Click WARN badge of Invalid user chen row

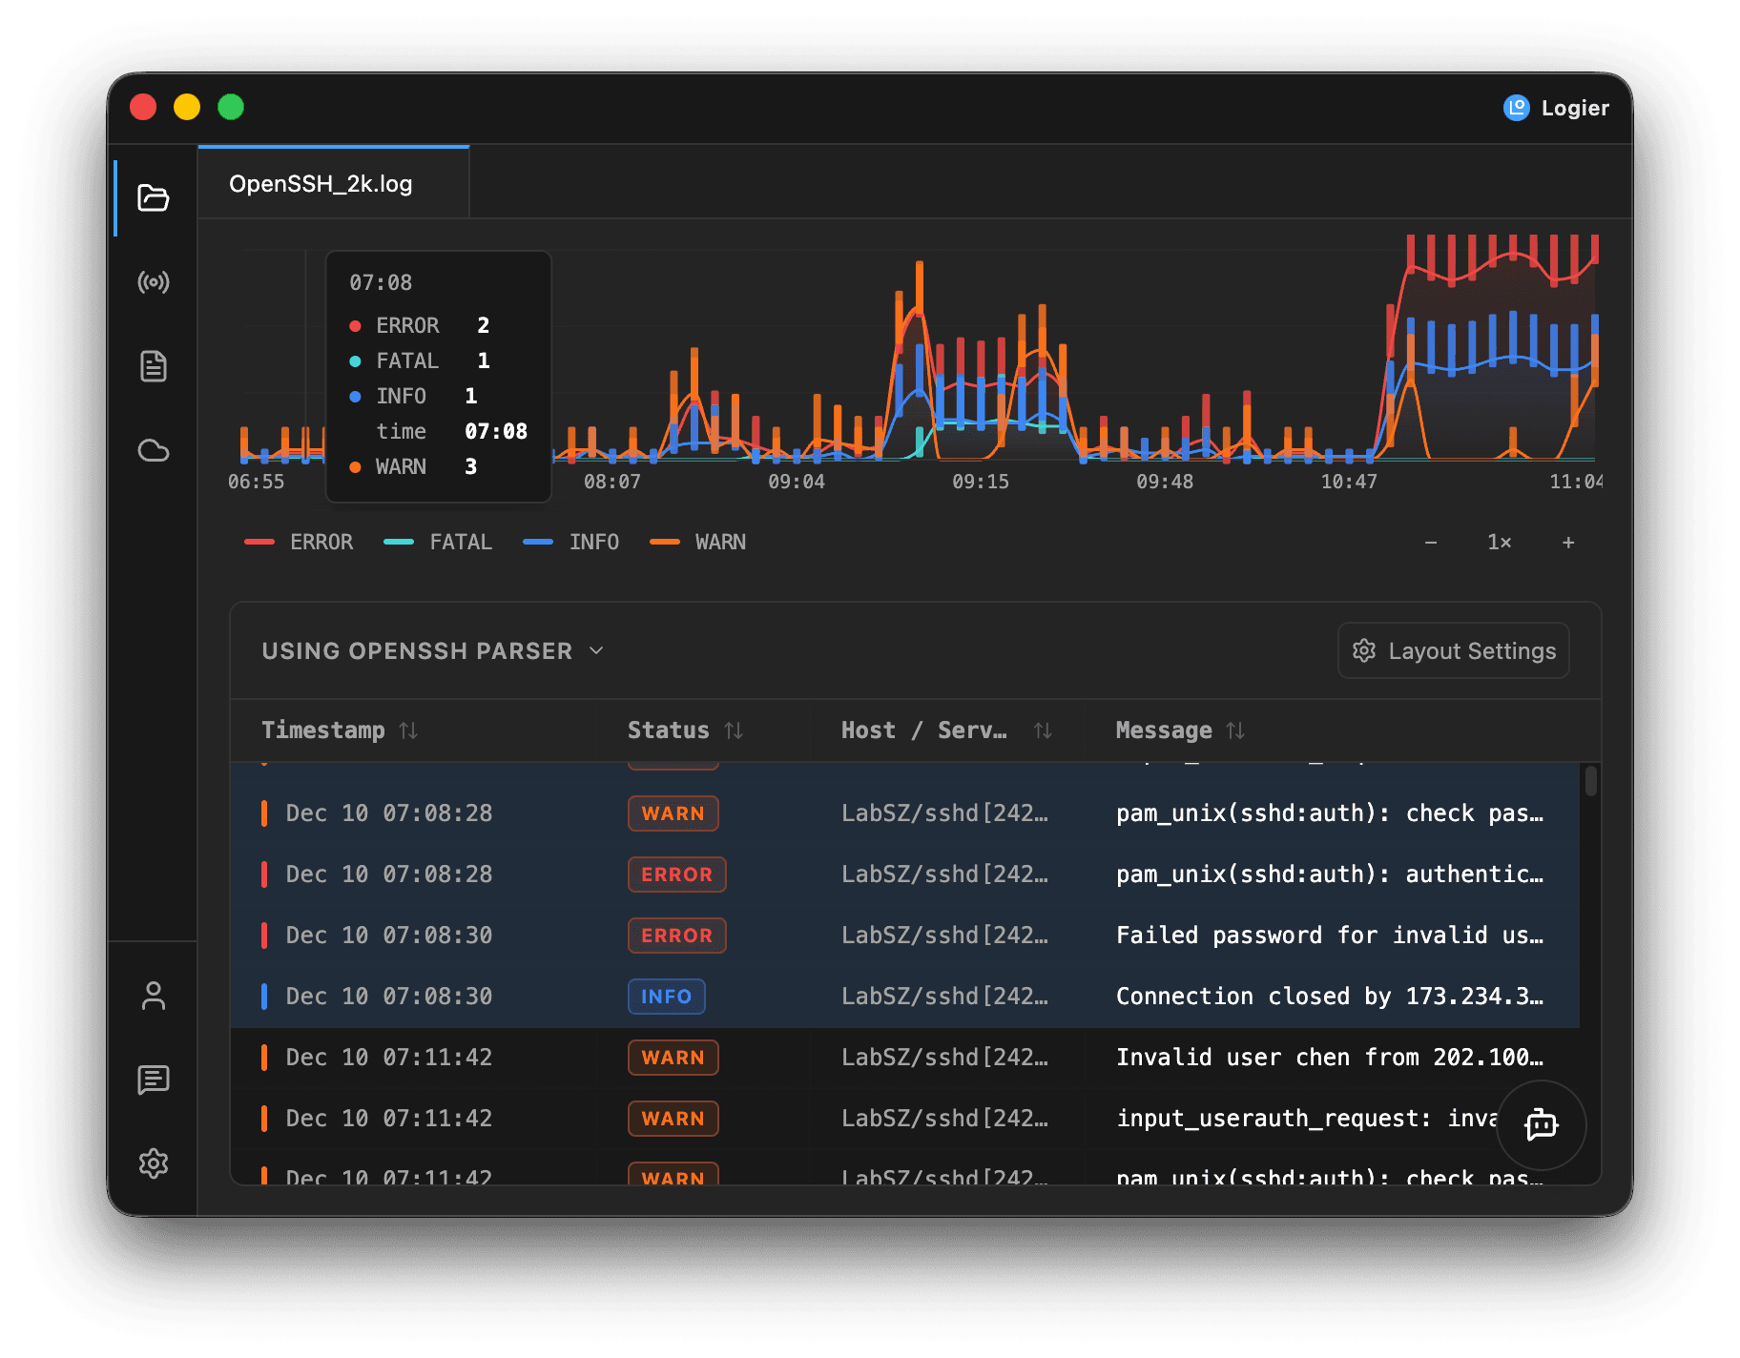tap(673, 1058)
